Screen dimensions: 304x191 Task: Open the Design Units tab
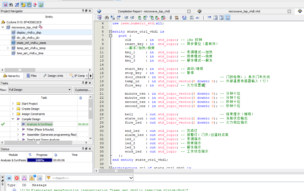(x=53, y=76)
